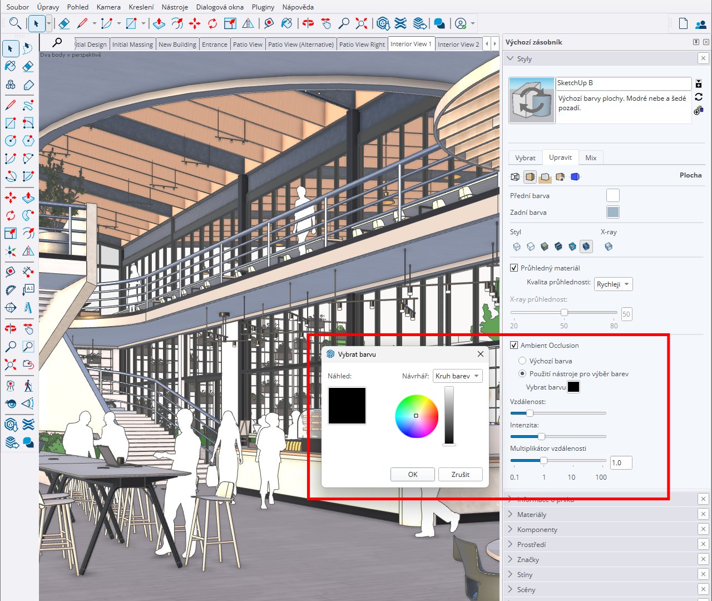Select the 3D Text tool icon
712x601 pixels.
28,308
